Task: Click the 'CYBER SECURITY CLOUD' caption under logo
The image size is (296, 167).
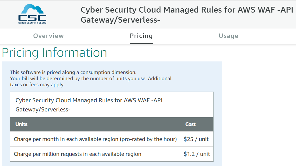Action: [32, 23]
